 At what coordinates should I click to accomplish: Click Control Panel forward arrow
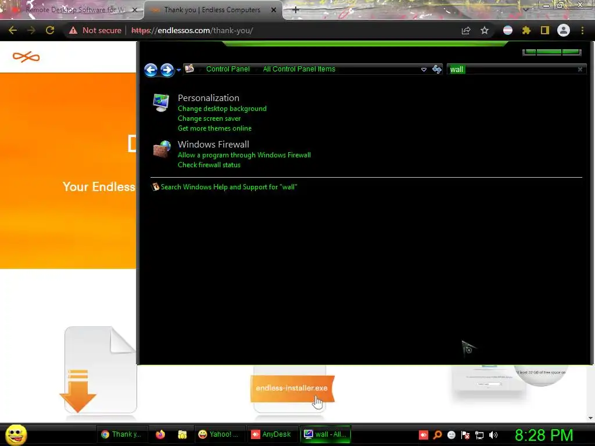[x=167, y=70]
